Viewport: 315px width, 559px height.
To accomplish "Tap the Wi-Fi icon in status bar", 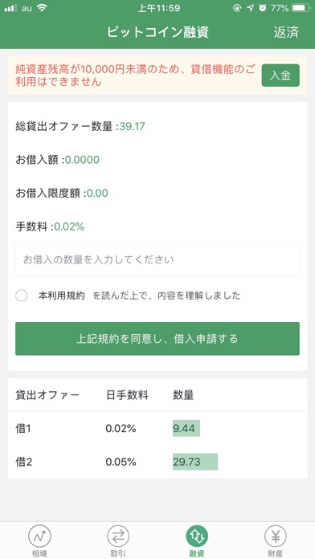I will pos(42,7).
